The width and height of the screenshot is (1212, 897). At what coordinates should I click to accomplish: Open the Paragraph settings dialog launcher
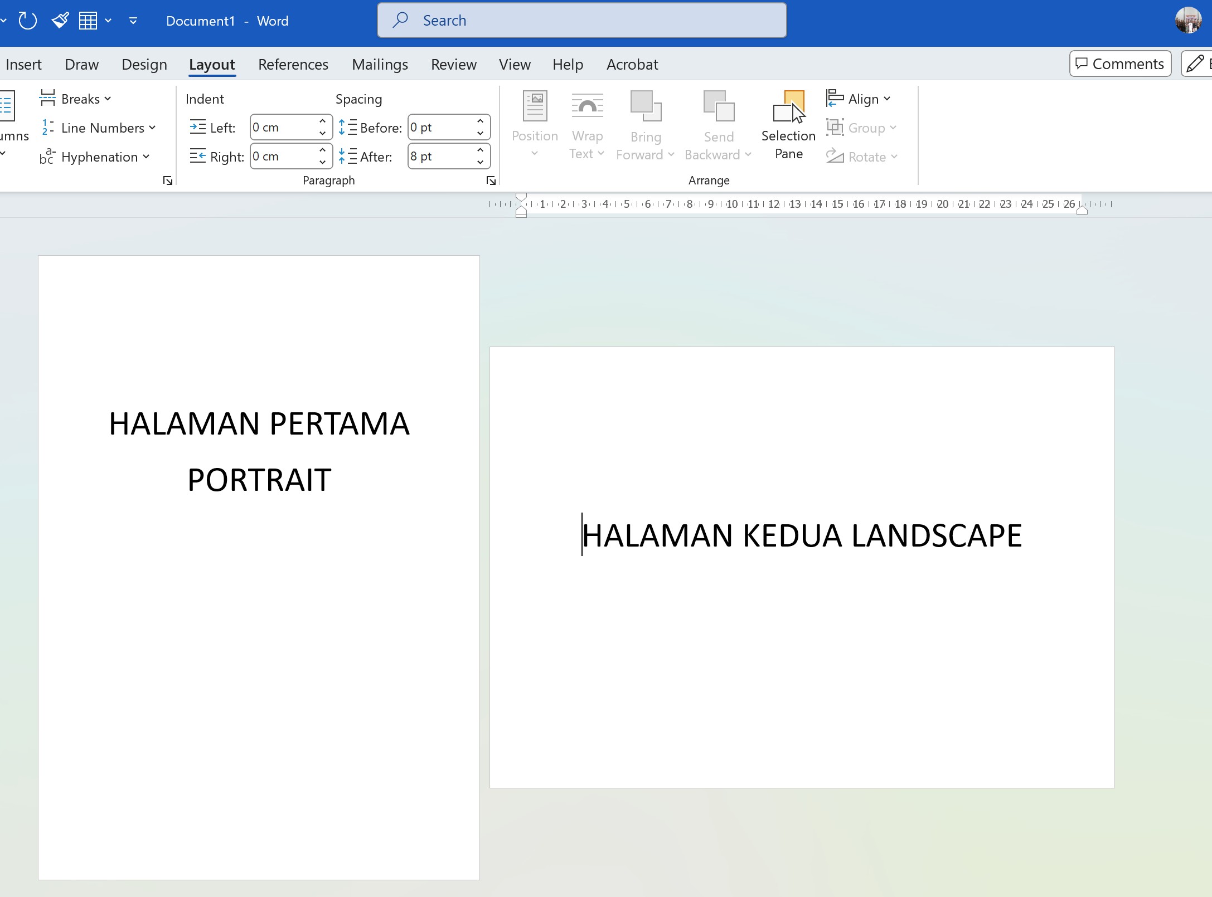(x=491, y=180)
